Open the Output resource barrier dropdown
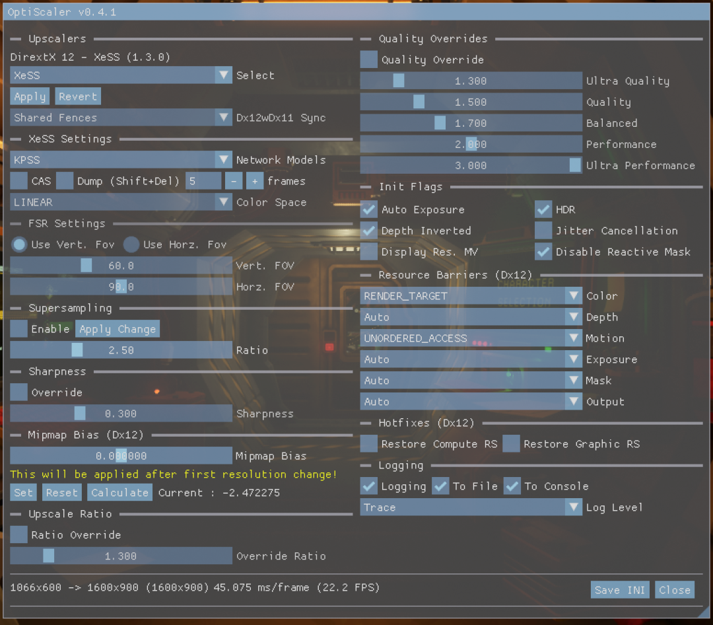This screenshot has height=625, width=713. (x=471, y=402)
